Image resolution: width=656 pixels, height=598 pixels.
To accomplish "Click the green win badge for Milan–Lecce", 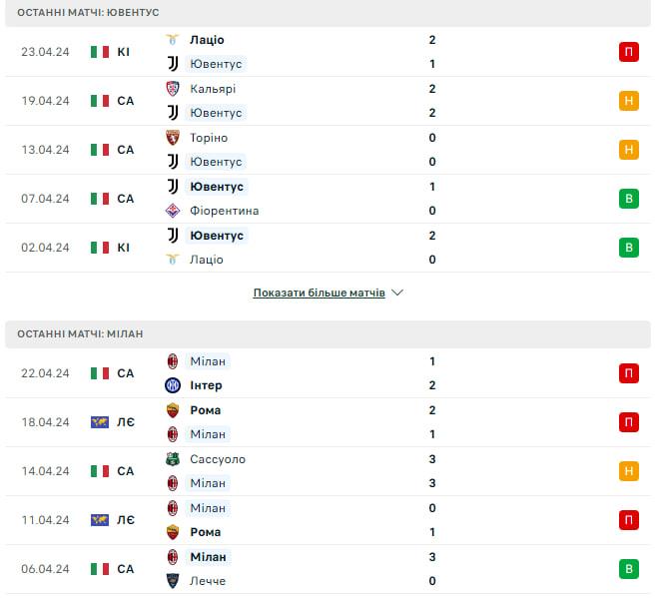I will coord(628,569).
